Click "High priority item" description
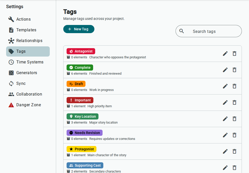Image resolution: width=249 pixels, height=173 pixels. click(x=99, y=106)
